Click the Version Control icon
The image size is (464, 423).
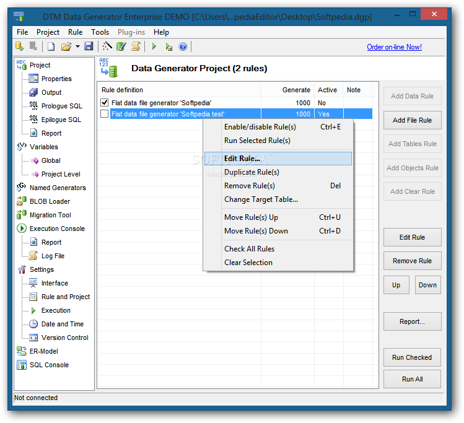(33, 338)
